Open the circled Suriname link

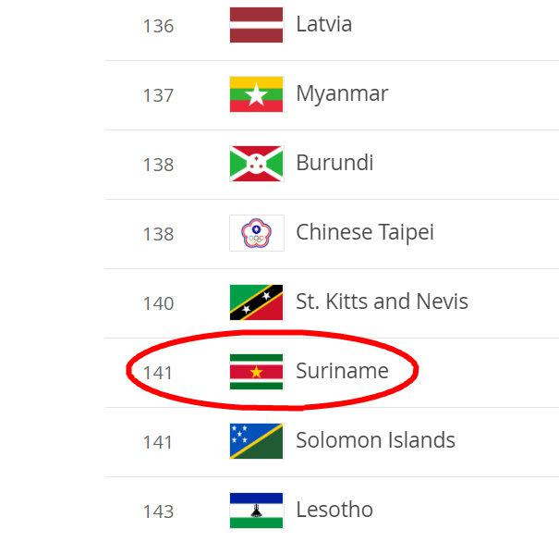tap(342, 371)
